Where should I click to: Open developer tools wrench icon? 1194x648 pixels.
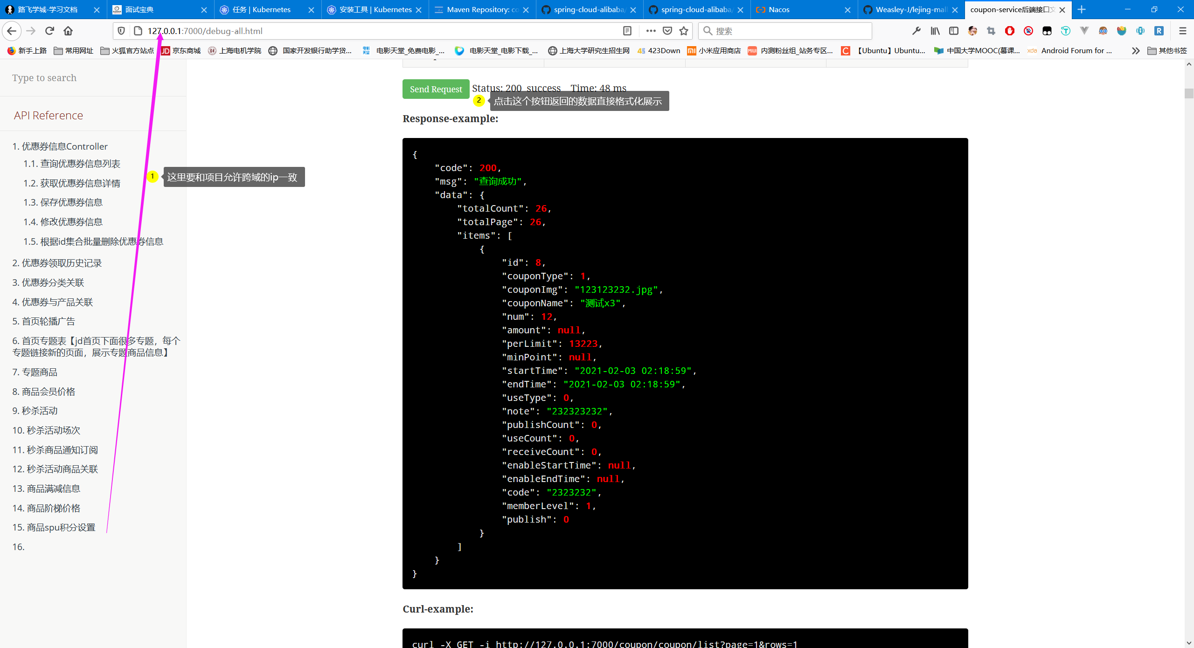[x=916, y=31]
